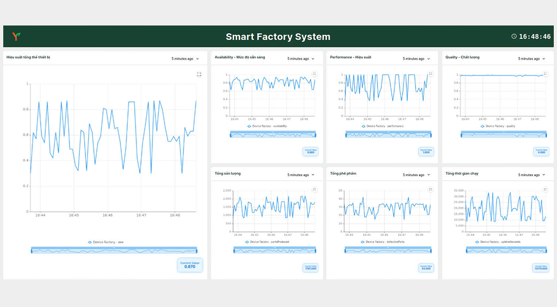Screen dimensions: 557x307
Task: Click the OEE chart range slider bar
Action: click(x=114, y=251)
